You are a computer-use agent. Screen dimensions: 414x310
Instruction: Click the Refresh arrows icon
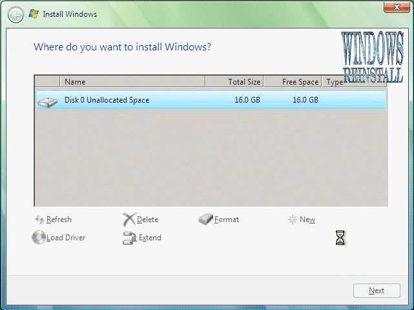[39, 220]
